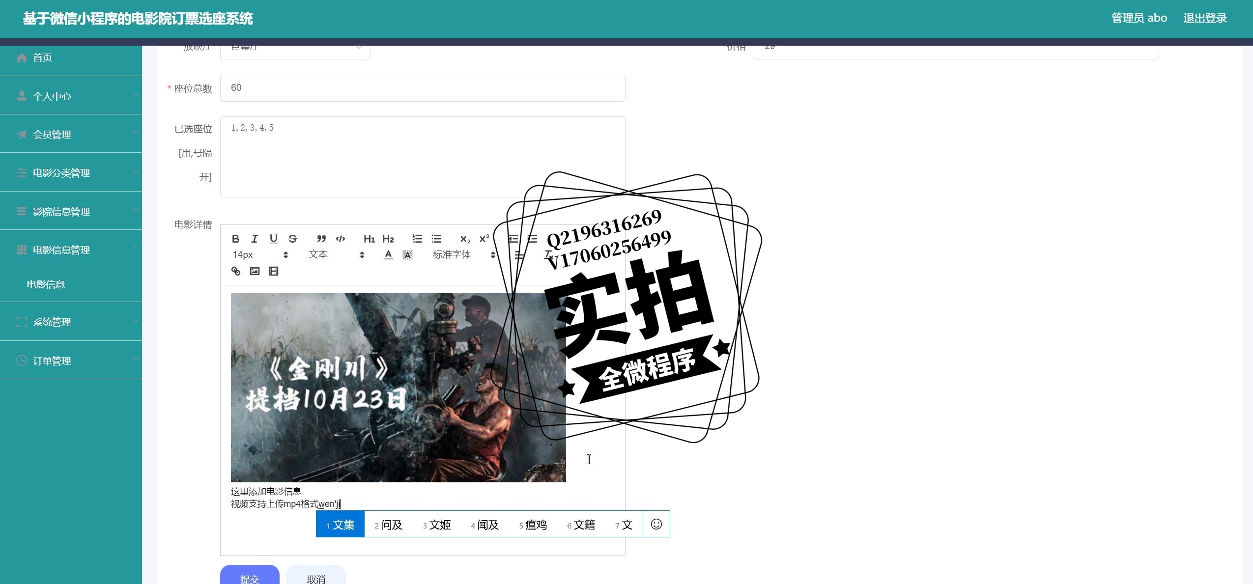Click the 电影详情 field label
The width and height of the screenshot is (1253, 584).
point(193,224)
